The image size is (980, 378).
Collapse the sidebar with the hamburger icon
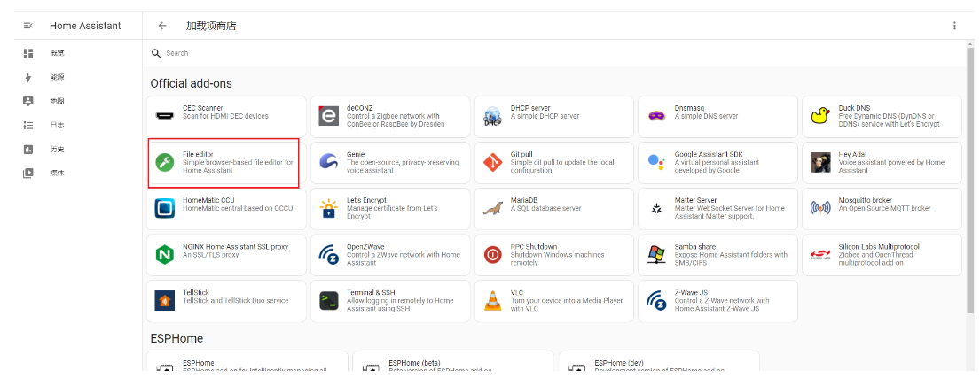tap(27, 26)
